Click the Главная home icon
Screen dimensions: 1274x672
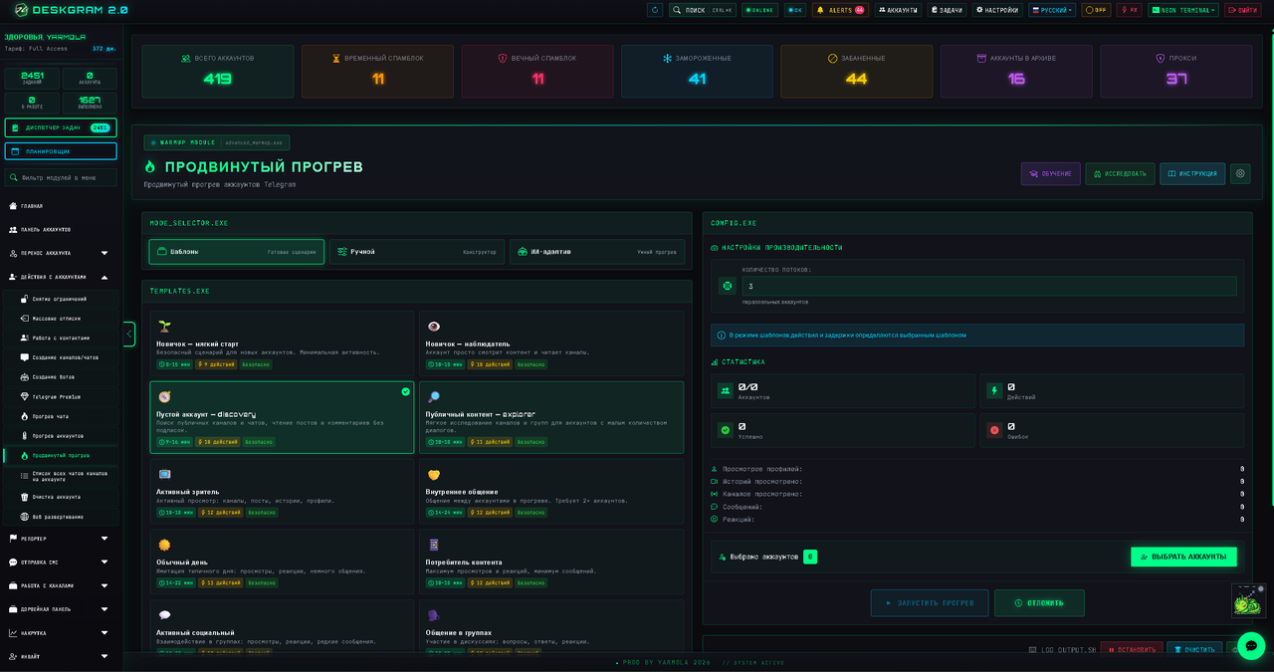[x=13, y=206]
